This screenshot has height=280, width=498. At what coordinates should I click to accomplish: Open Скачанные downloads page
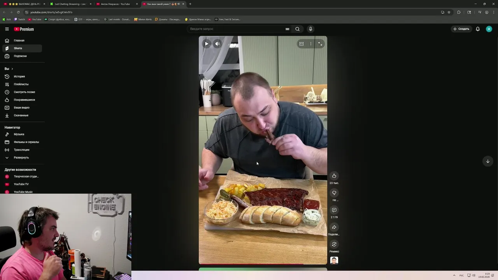pos(22,115)
